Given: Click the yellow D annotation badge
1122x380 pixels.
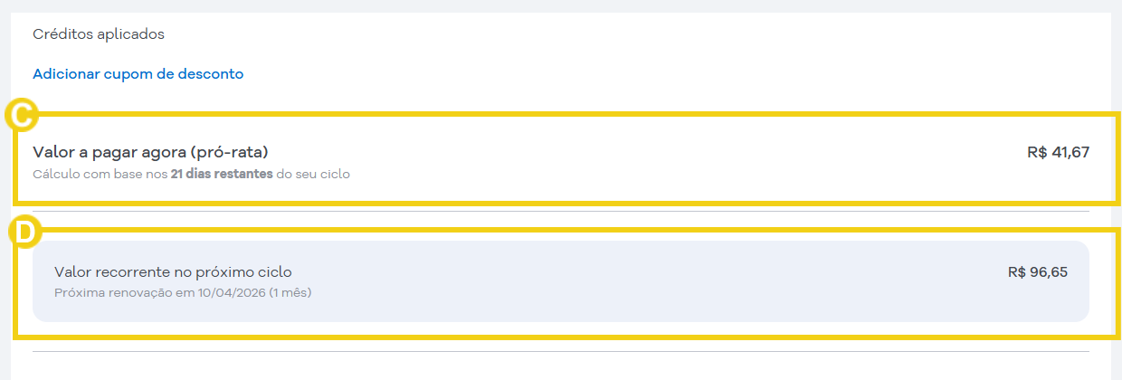Looking at the screenshot, I should click(x=24, y=232).
